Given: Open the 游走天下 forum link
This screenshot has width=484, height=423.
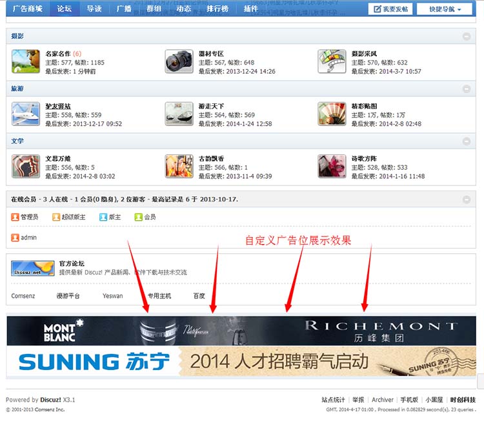Looking at the screenshot, I should (211, 107).
